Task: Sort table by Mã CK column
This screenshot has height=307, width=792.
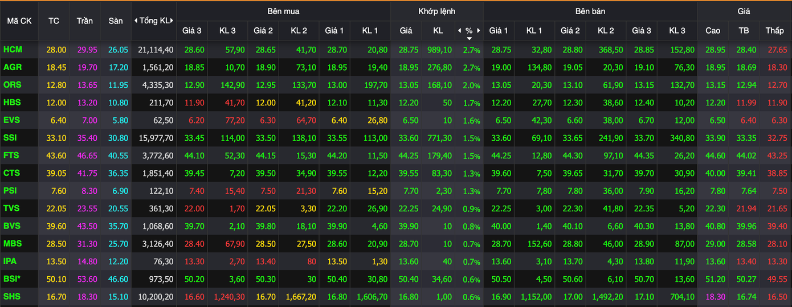Action: (19, 21)
